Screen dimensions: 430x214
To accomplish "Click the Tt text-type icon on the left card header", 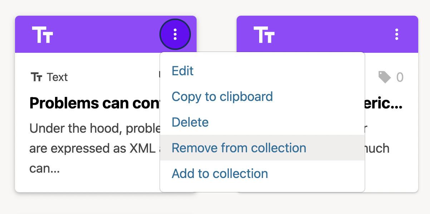I will coord(42,34).
